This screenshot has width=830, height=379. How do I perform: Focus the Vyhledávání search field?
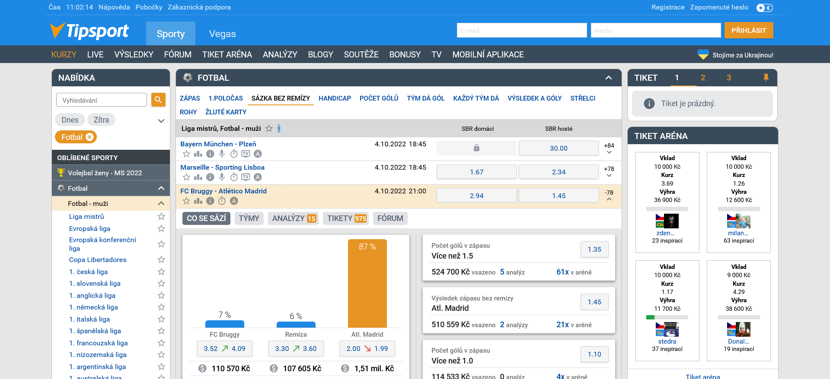[x=102, y=100]
